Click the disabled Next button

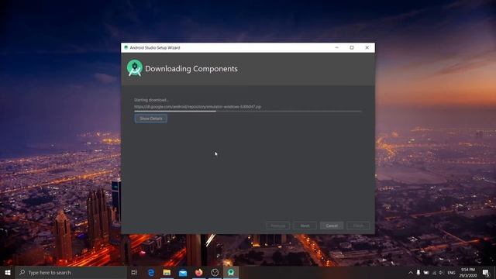[x=305, y=226]
